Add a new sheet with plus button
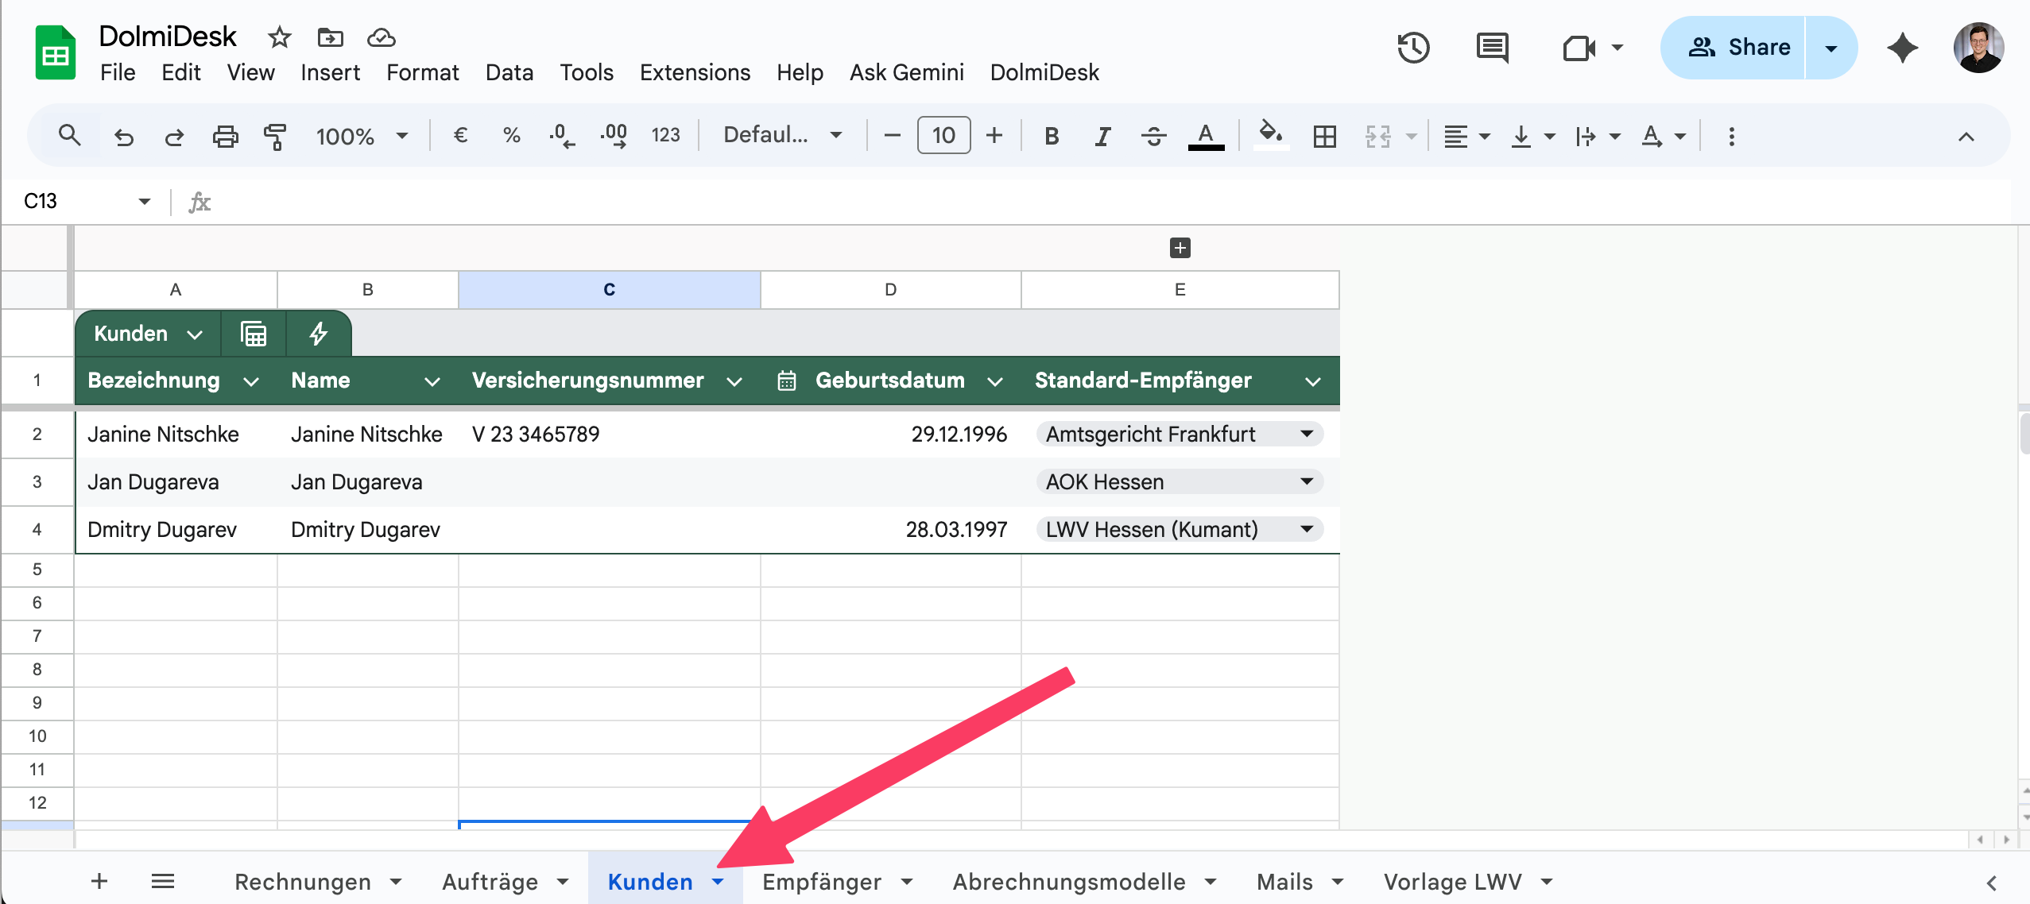 [99, 881]
